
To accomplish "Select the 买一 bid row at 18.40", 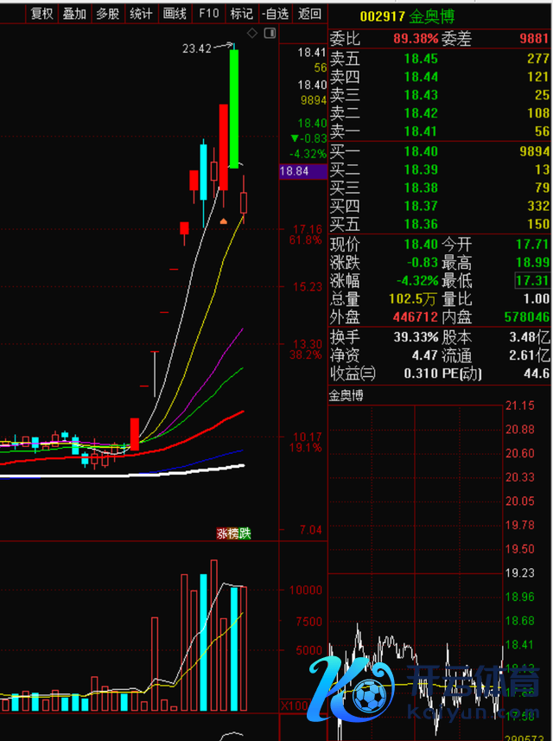I will click(439, 151).
